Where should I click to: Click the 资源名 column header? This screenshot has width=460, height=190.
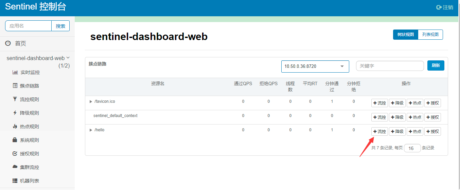pos(158,83)
